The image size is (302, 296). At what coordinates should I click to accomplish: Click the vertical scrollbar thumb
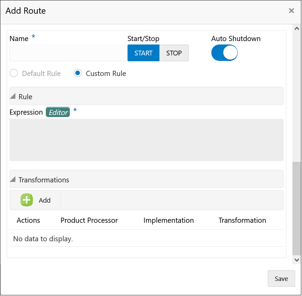(297, 209)
